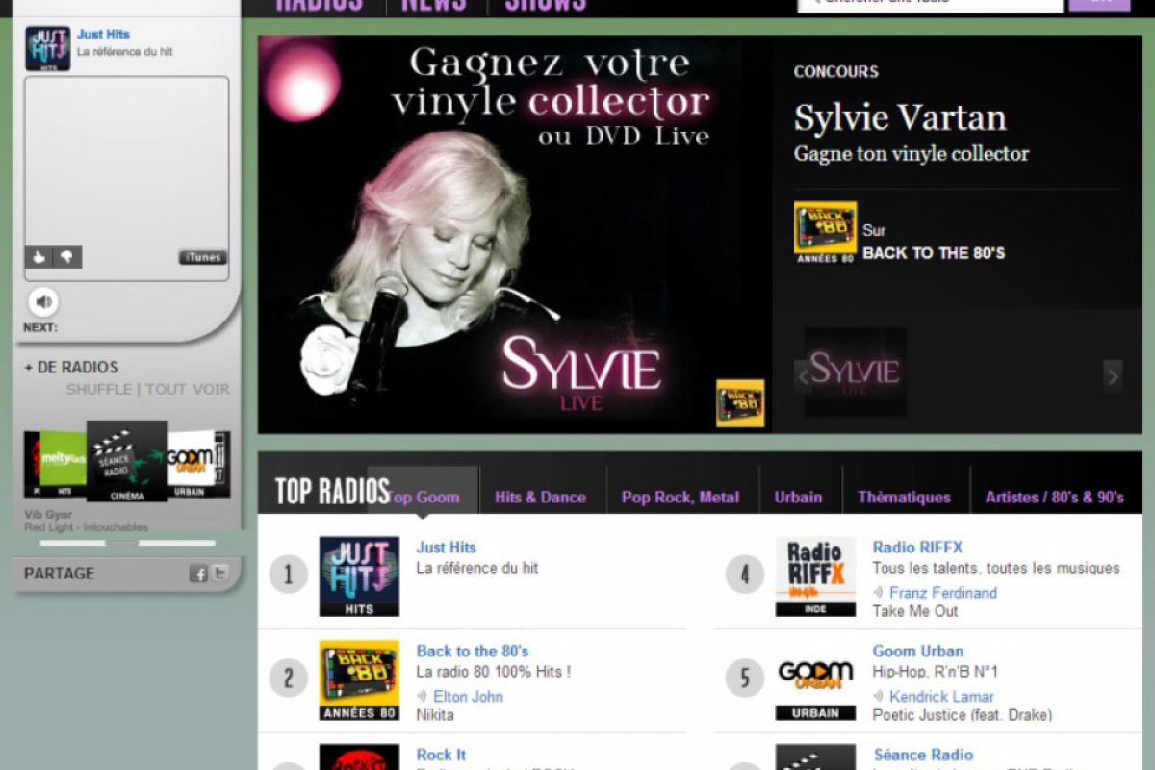
Task: Go to previous carousel slide arrow
Action: (x=803, y=376)
